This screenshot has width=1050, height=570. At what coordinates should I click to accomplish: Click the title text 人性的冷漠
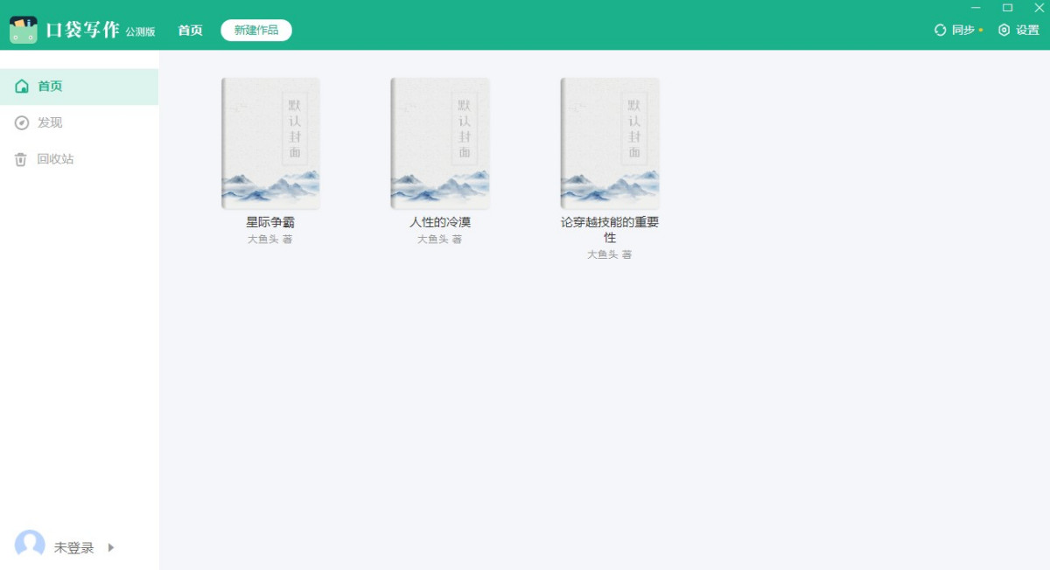pos(440,222)
